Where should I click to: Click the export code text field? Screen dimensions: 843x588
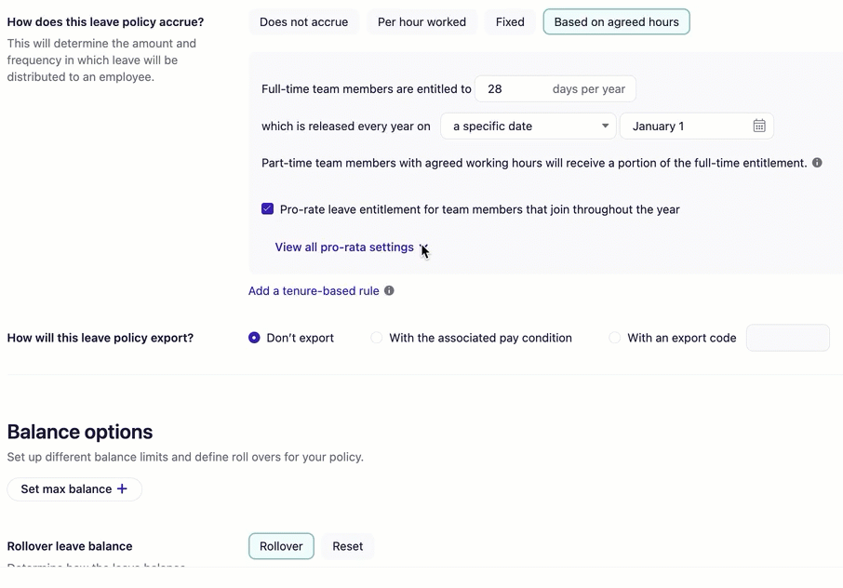click(787, 338)
